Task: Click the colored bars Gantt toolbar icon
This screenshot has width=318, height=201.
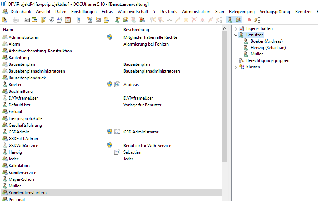Action: point(35,20)
